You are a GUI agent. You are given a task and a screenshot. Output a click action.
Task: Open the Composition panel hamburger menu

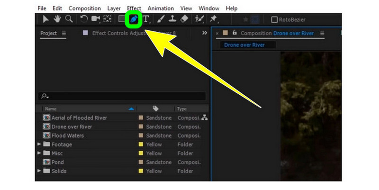coord(322,33)
